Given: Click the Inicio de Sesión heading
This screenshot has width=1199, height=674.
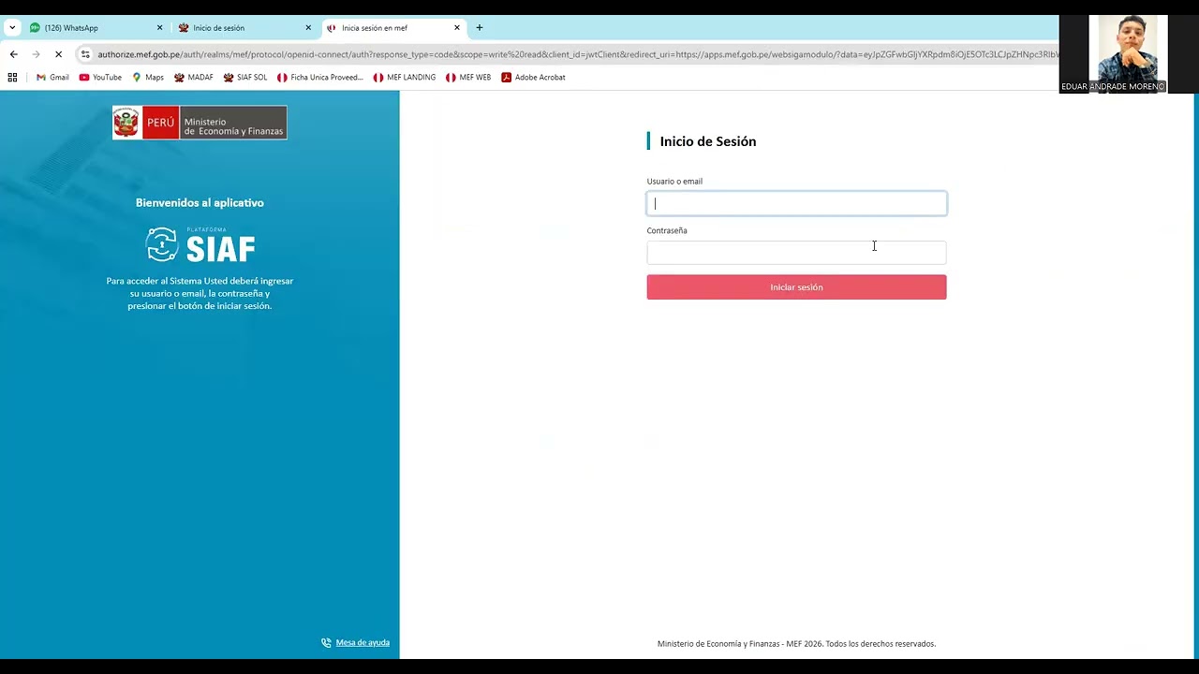Looking at the screenshot, I should tap(708, 141).
